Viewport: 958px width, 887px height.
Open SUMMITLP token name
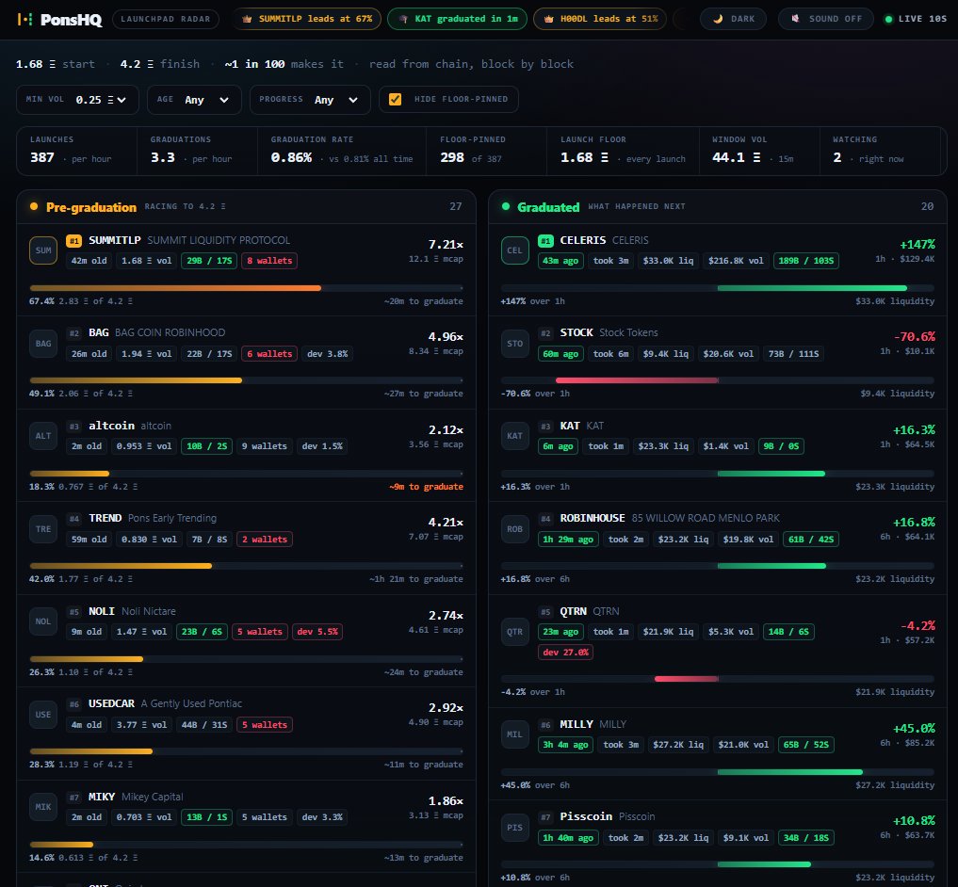tap(115, 240)
